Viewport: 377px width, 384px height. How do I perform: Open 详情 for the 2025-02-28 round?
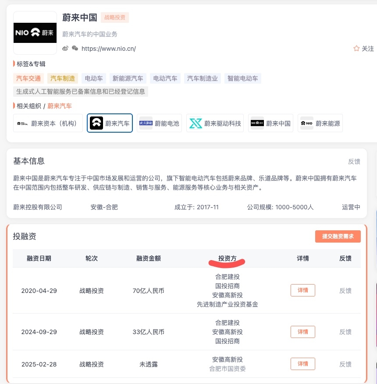[x=303, y=364]
